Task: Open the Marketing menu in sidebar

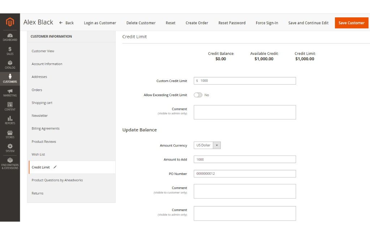Action: pyautogui.click(x=10, y=93)
